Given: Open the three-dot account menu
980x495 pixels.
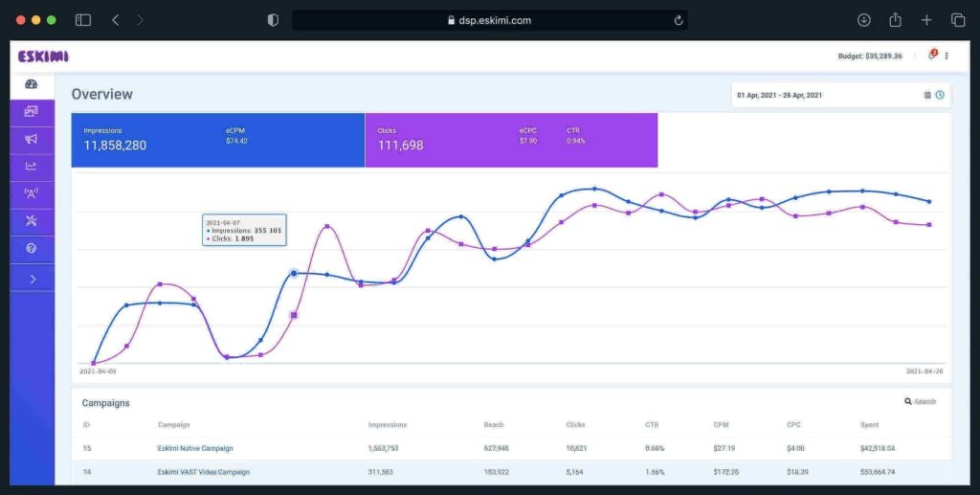Looking at the screenshot, I should (x=947, y=56).
